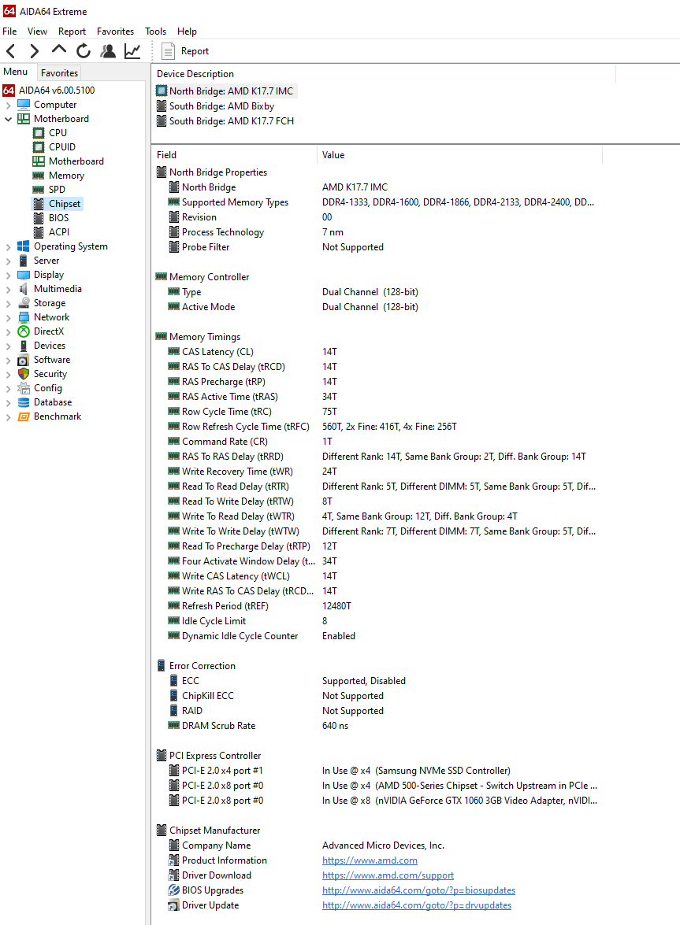Open the amd.com/support driver download link
Screen dimensions: 680x925
click(388, 875)
